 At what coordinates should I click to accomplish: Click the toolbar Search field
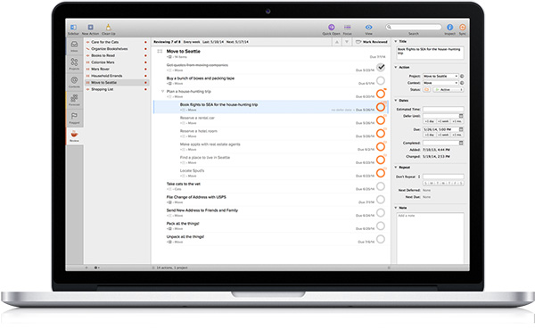coord(414,27)
